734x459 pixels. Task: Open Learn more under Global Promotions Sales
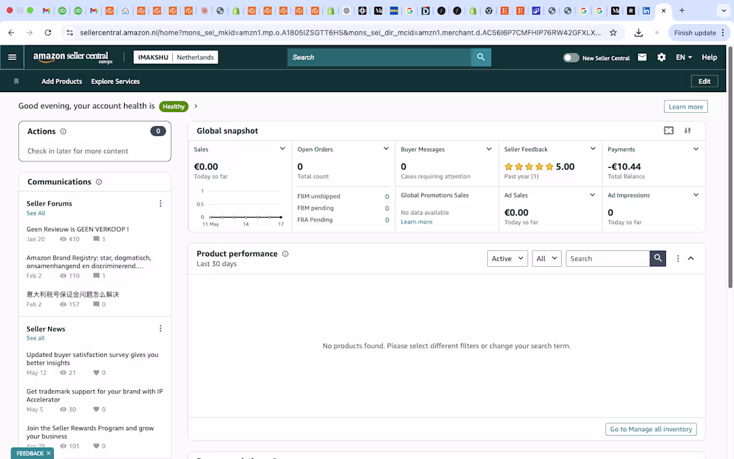tap(416, 221)
